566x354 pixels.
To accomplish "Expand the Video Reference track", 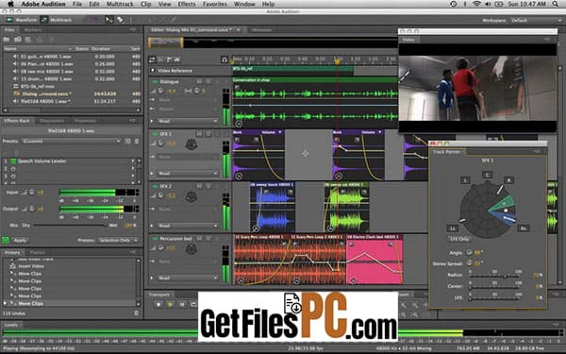I will (x=153, y=71).
